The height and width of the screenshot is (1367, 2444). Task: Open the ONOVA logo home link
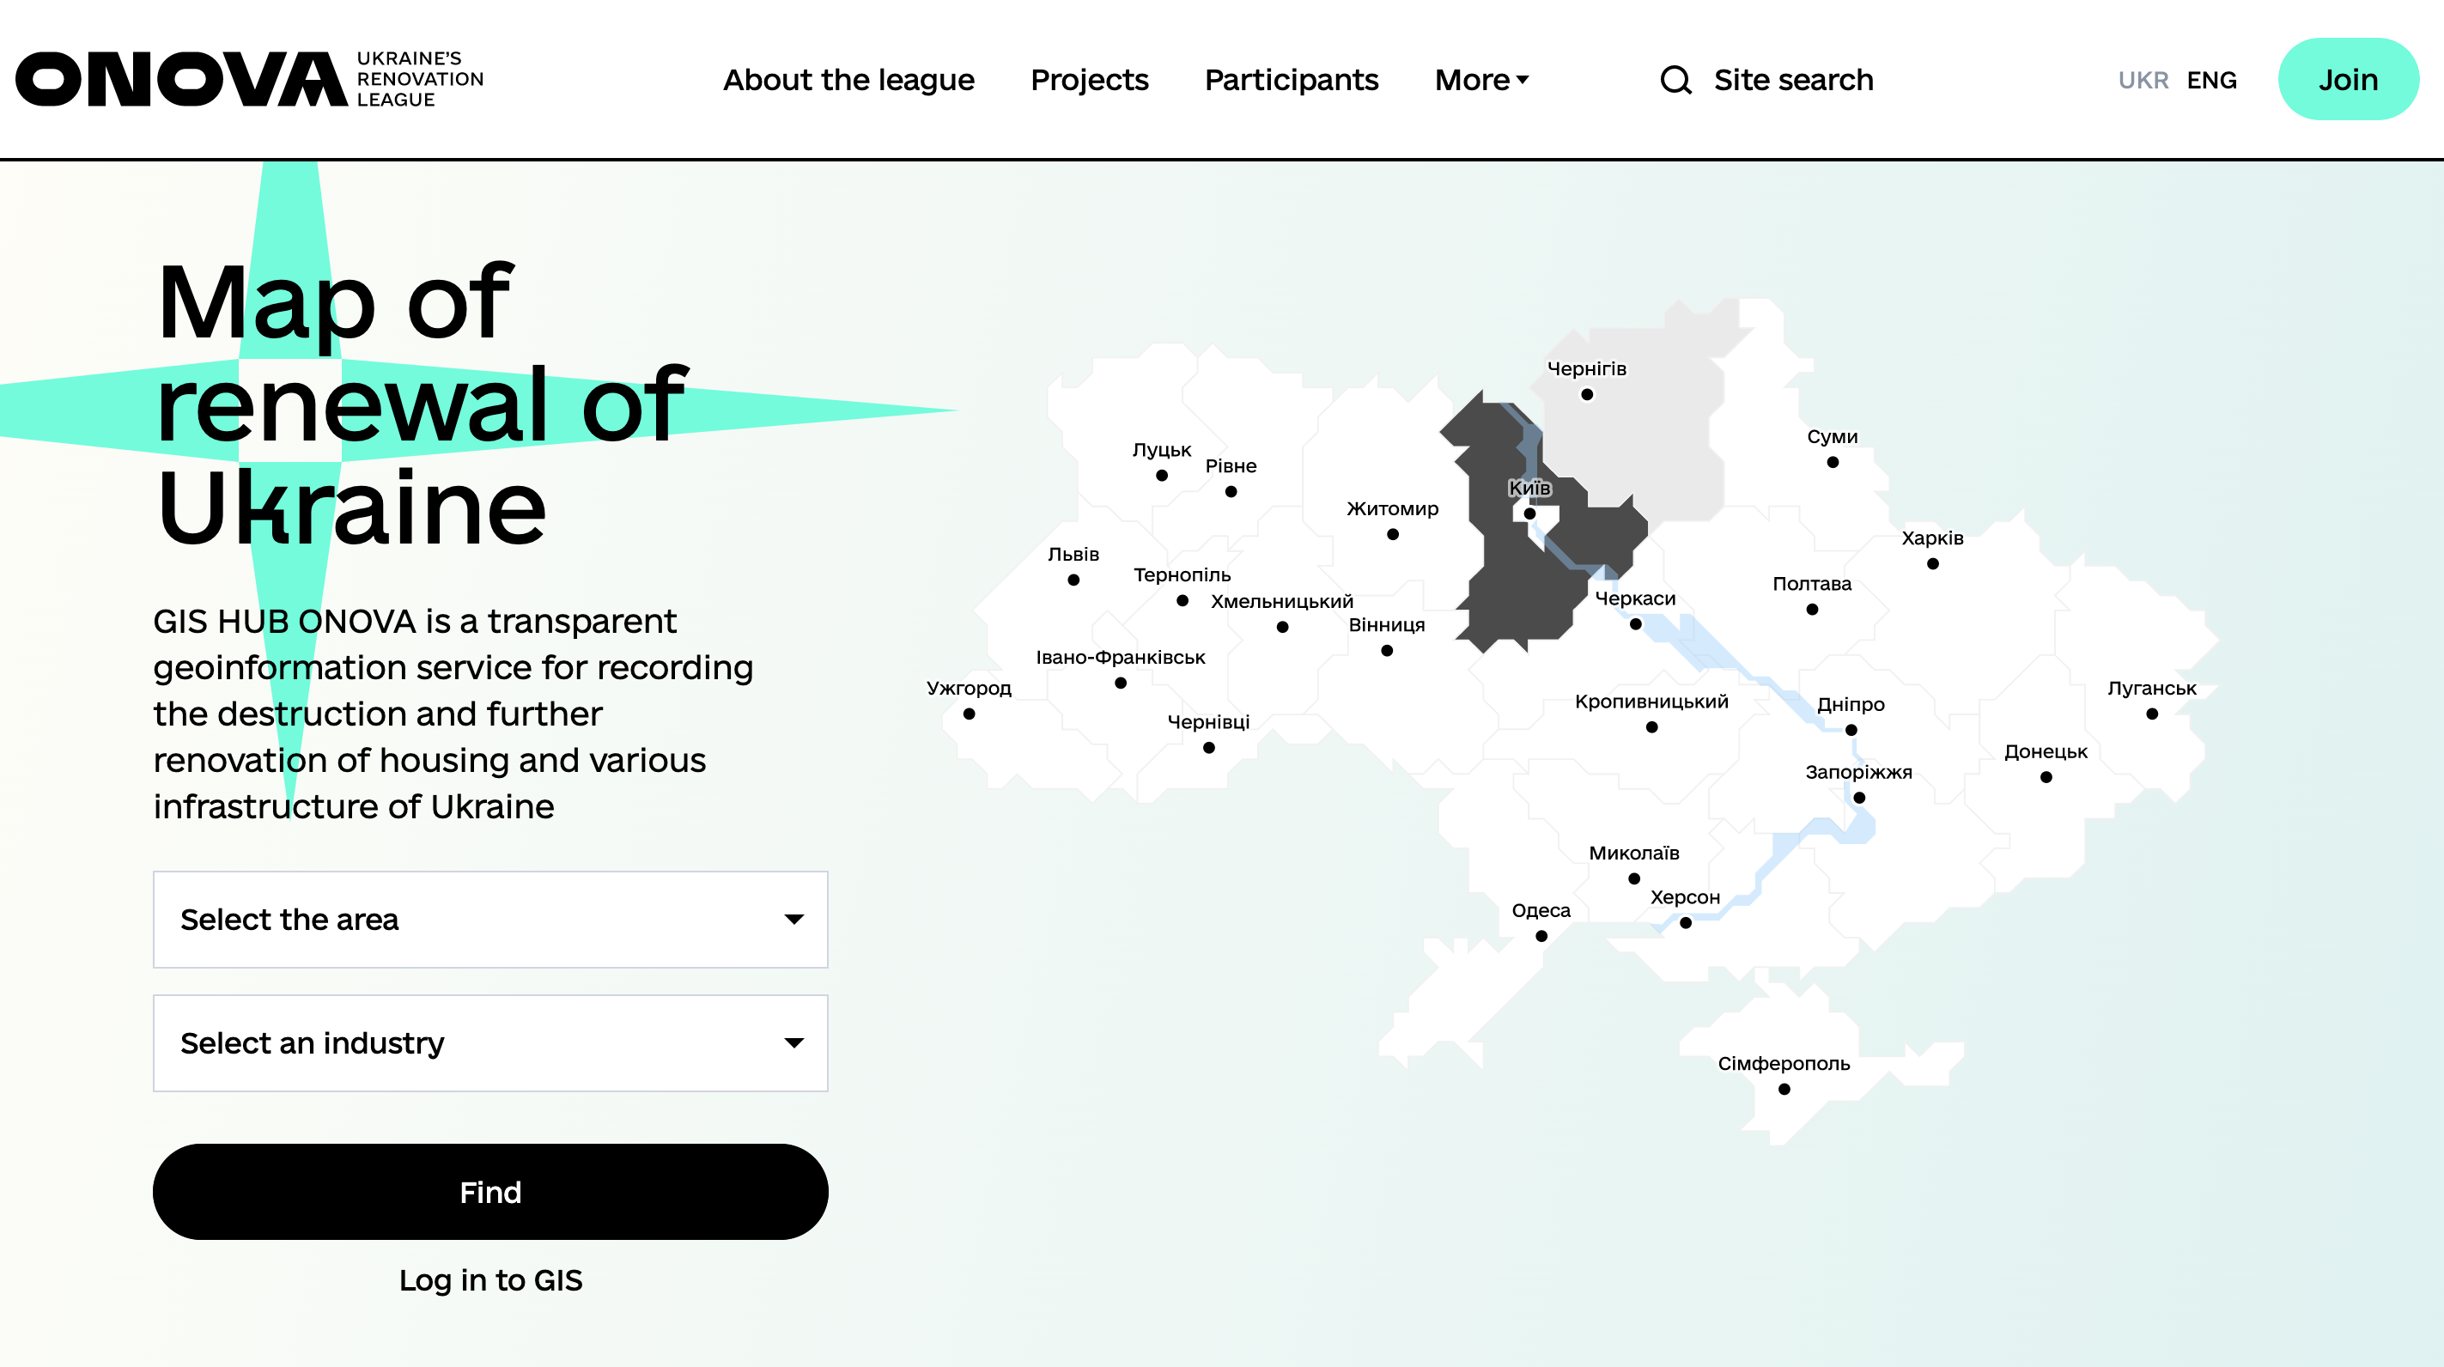pyautogui.click(x=250, y=79)
